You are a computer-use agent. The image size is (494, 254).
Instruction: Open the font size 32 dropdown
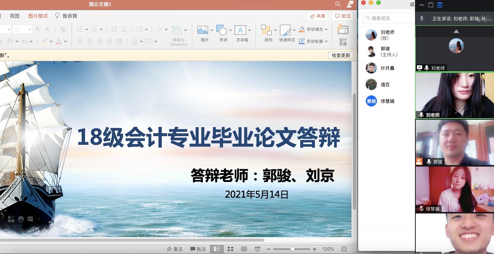coord(30,29)
